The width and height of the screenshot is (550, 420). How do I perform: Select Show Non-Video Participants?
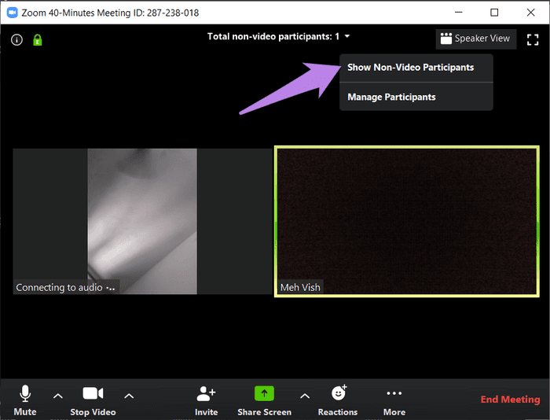coord(411,68)
